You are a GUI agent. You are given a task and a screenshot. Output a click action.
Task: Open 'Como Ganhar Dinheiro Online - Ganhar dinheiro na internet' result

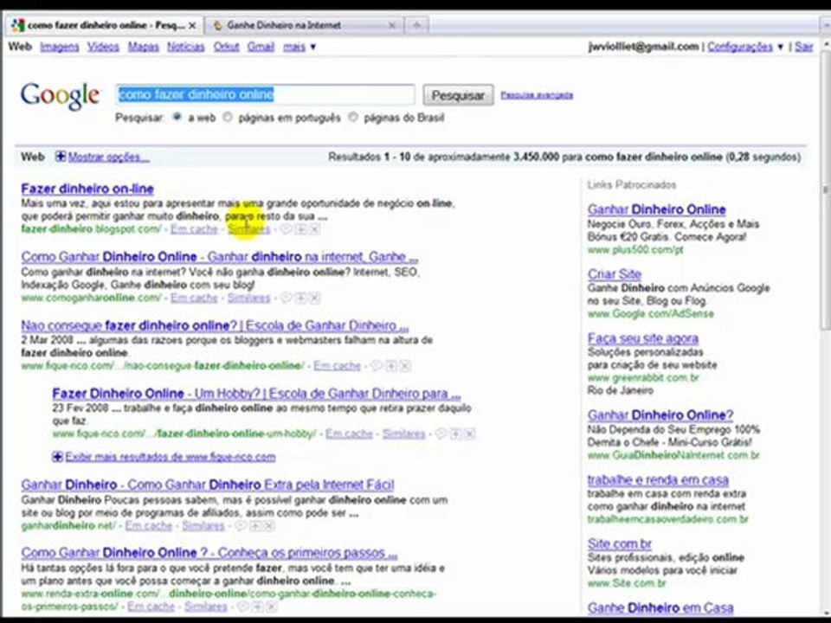(219, 257)
